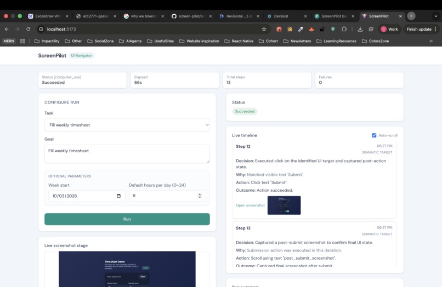Image resolution: width=442 pixels, height=287 pixels.
Task: Click the localhost:5173 address bar
Action: click(x=152, y=29)
